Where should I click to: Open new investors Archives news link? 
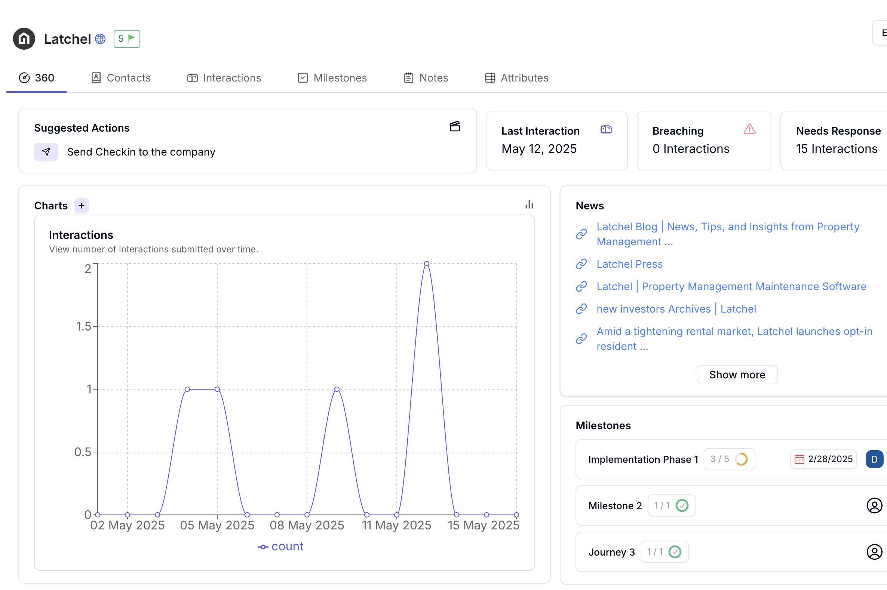pyautogui.click(x=676, y=309)
